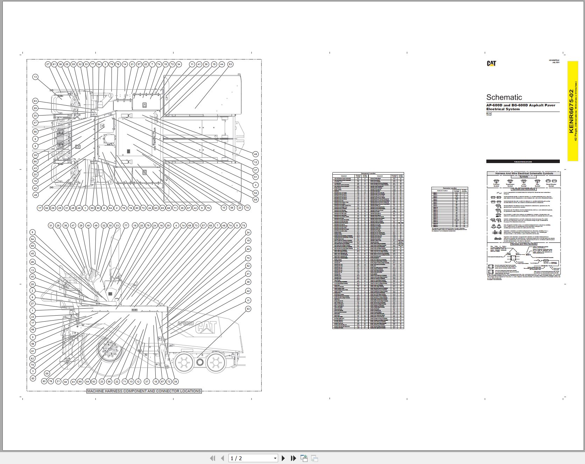
Task: Click the Flow Symbol icon
Action: pyautogui.click(x=537, y=181)
